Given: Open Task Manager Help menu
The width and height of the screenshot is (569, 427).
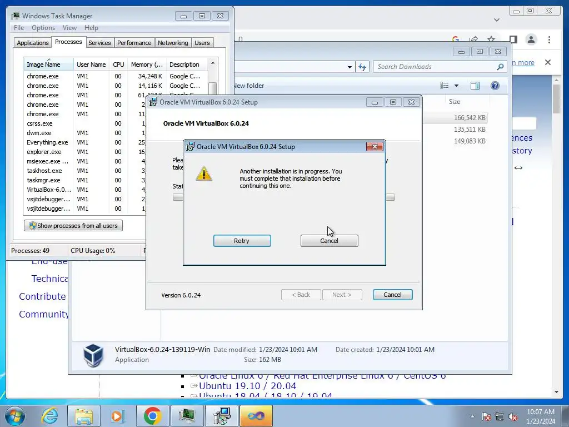Looking at the screenshot, I should pyautogui.click(x=91, y=28).
